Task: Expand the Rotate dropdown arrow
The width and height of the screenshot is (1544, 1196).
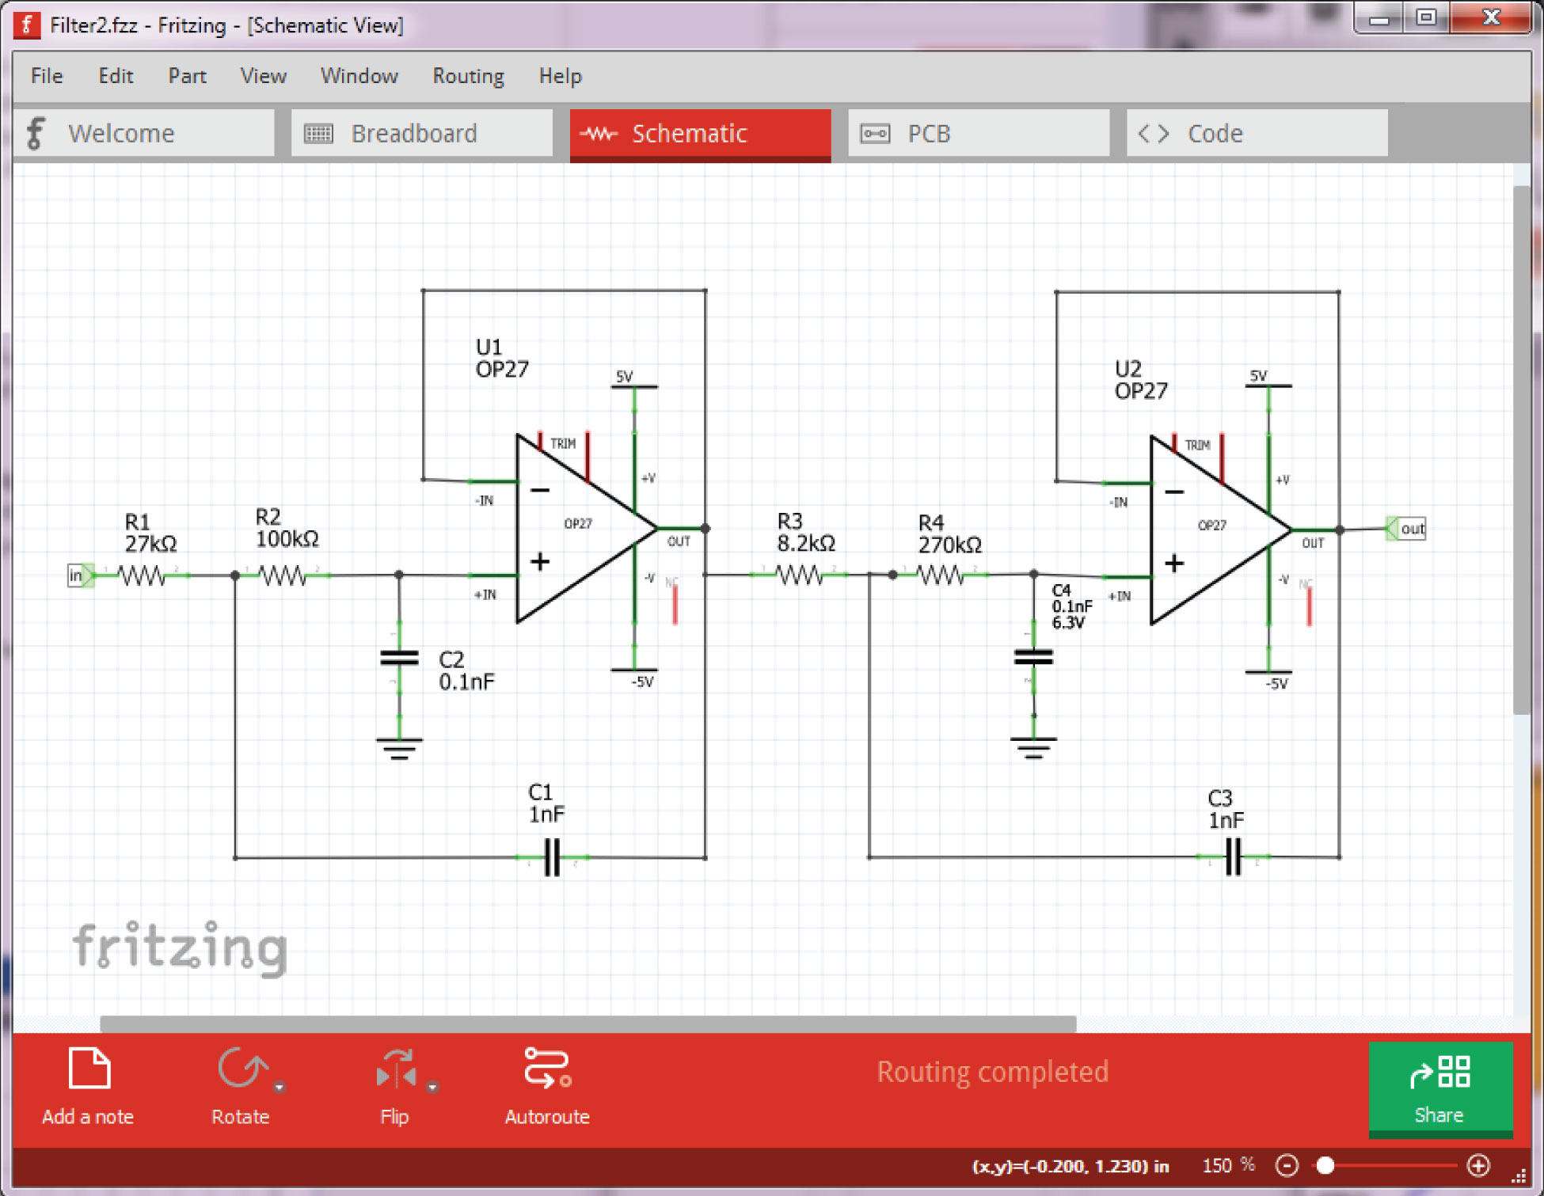Action: [279, 1088]
